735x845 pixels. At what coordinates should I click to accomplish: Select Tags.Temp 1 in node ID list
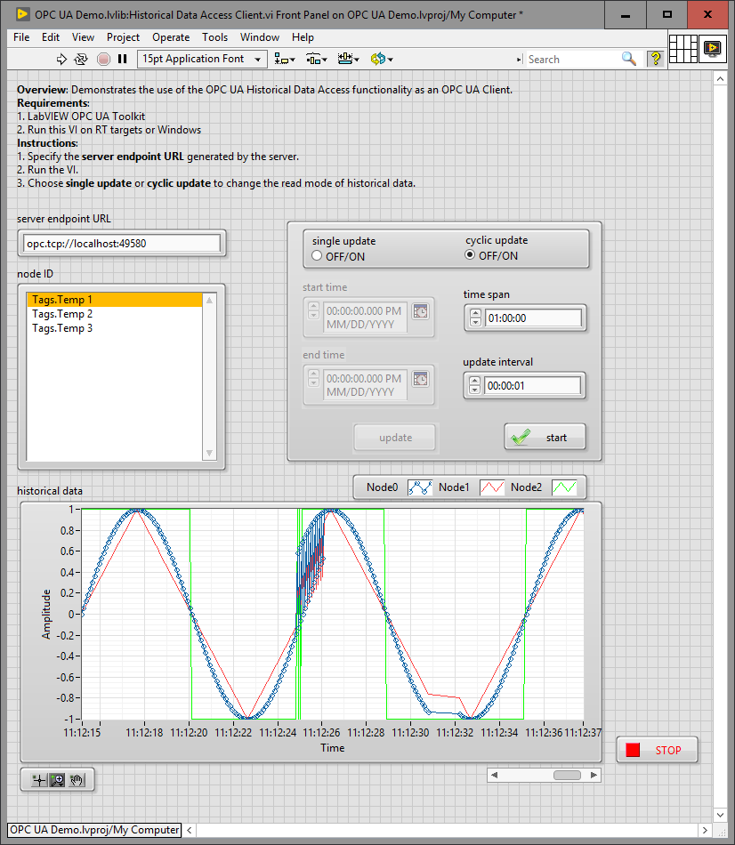click(114, 300)
